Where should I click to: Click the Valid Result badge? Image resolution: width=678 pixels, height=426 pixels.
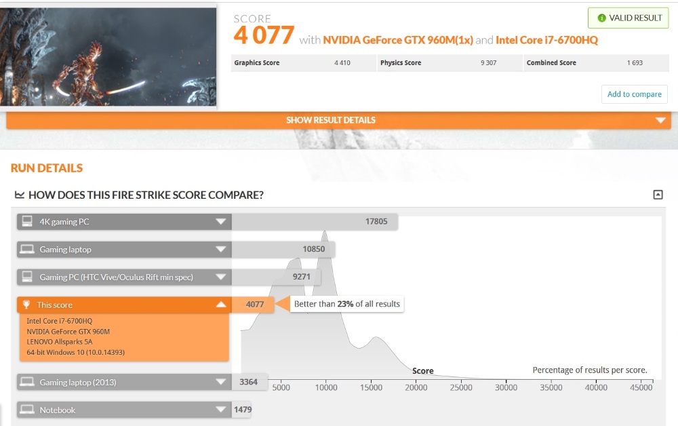629,18
